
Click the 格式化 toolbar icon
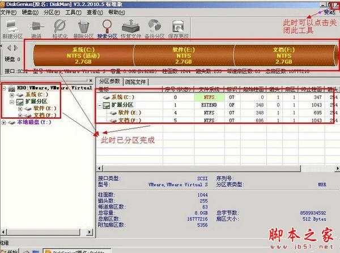point(60,29)
